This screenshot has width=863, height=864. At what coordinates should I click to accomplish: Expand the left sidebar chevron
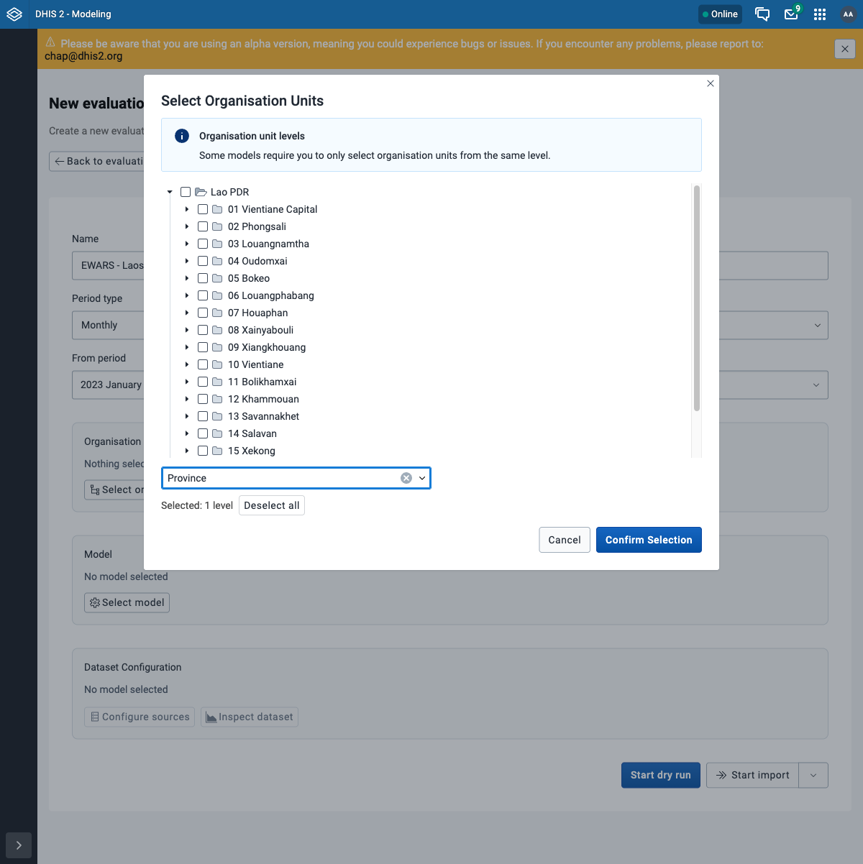(x=19, y=845)
